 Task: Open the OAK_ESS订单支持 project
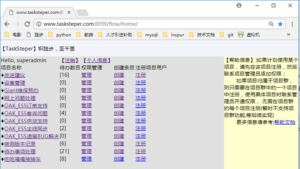(26, 106)
